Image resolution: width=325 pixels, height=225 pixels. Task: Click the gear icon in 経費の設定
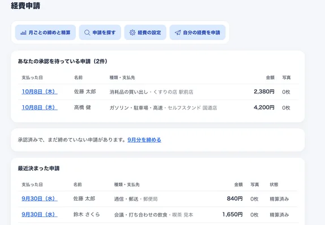[x=132, y=32]
